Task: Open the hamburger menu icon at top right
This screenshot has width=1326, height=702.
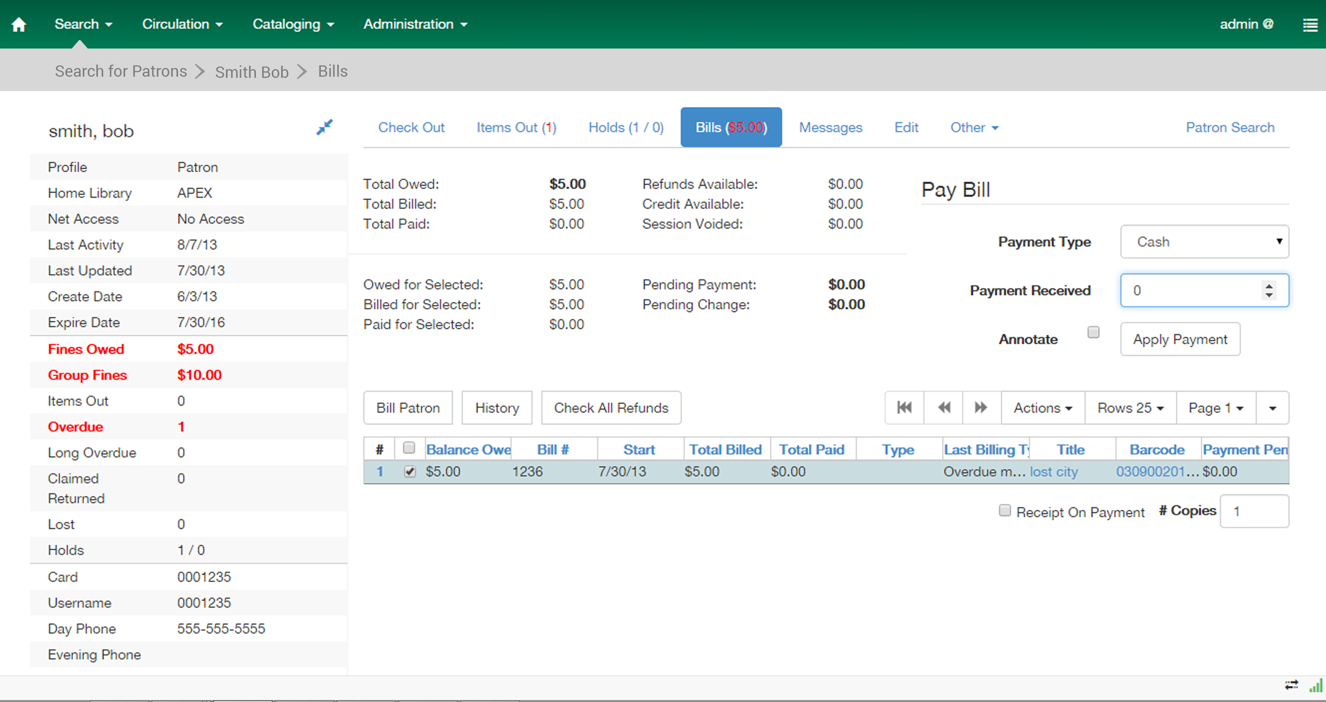Action: [x=1310, y=25]
